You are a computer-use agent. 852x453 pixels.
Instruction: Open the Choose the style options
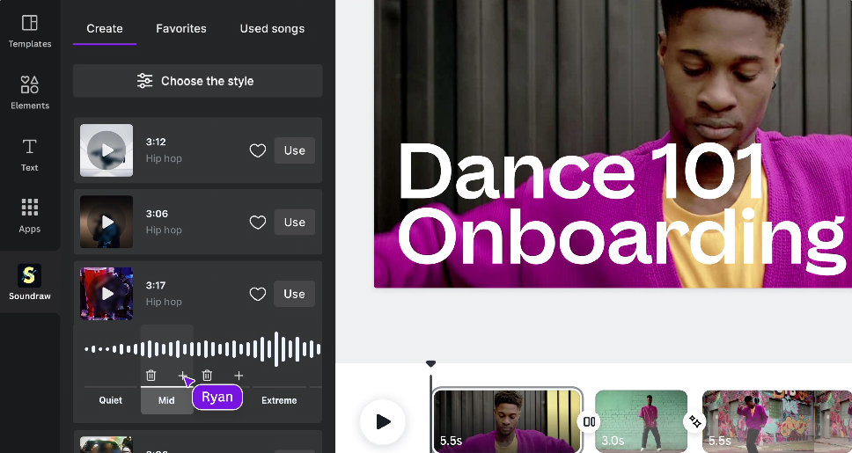click(x=198, y=81)
